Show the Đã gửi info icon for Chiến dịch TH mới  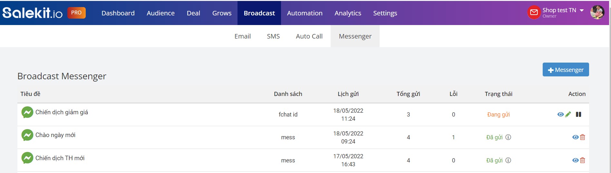(508, 160)
